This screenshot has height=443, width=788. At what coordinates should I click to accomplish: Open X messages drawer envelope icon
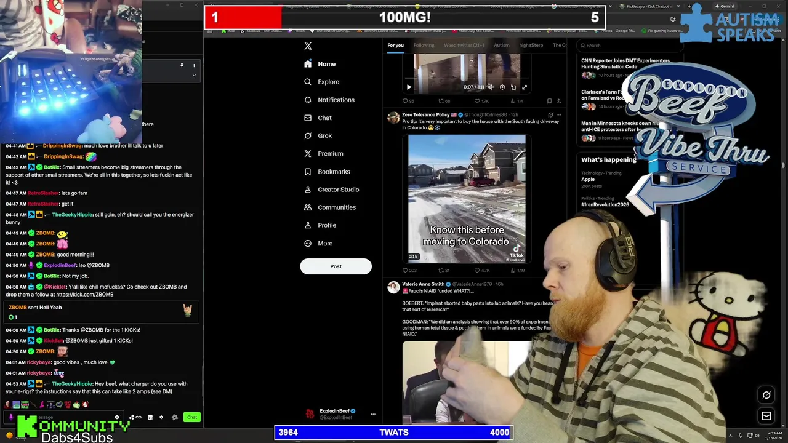(766, 417)
